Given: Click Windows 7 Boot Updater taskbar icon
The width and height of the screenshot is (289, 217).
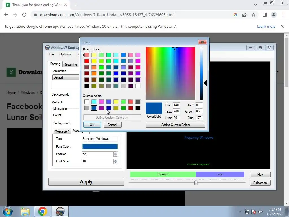Looking at the screenshot, I should [60, 211].
